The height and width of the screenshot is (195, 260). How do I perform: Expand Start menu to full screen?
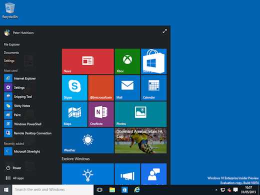point(164,31)
